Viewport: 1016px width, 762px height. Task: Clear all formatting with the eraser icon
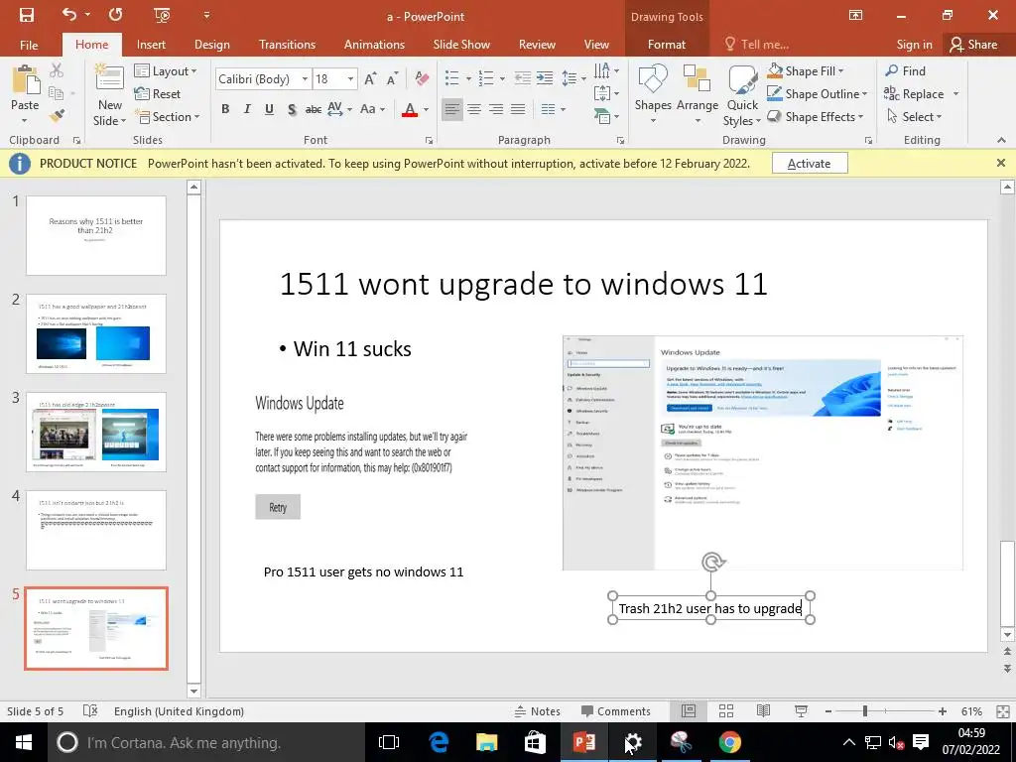click(x=422, y=79)
